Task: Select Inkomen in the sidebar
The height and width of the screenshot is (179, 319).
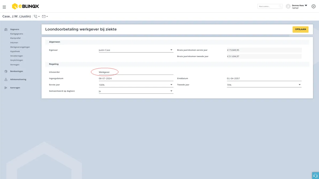Action: (14, 43)
